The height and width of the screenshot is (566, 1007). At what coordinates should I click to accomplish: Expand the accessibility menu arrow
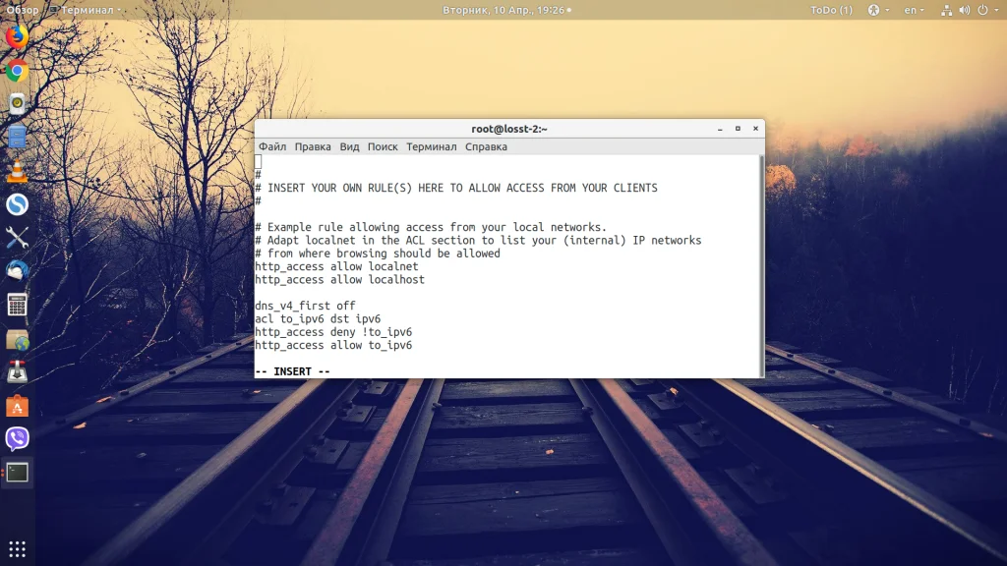click(x=888, y=10)
